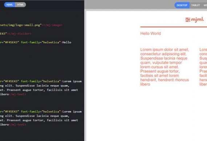Click the mjml logo icon in preview
This screenshot has height=141, width=207.
click(188, 20)
